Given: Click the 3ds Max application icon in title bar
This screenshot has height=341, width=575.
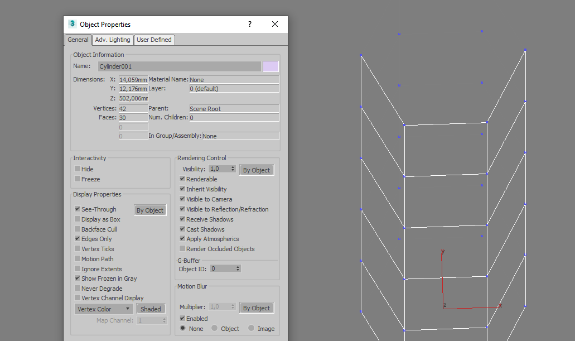Looking at the screenshot, I should click(73, 24).
